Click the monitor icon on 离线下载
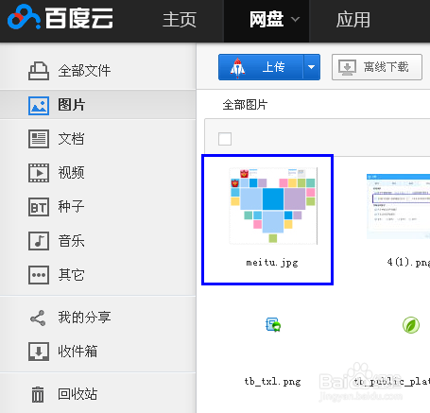 [x=347, y=68]
